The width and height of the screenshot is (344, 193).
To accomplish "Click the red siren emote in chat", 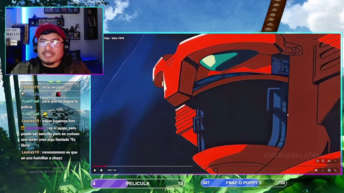I will click(58, 94).
